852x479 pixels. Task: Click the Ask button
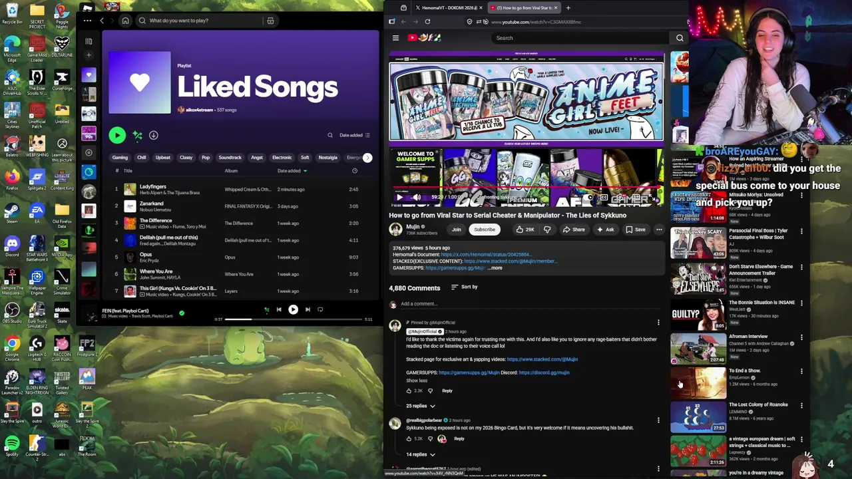click(x=606, y=230)
